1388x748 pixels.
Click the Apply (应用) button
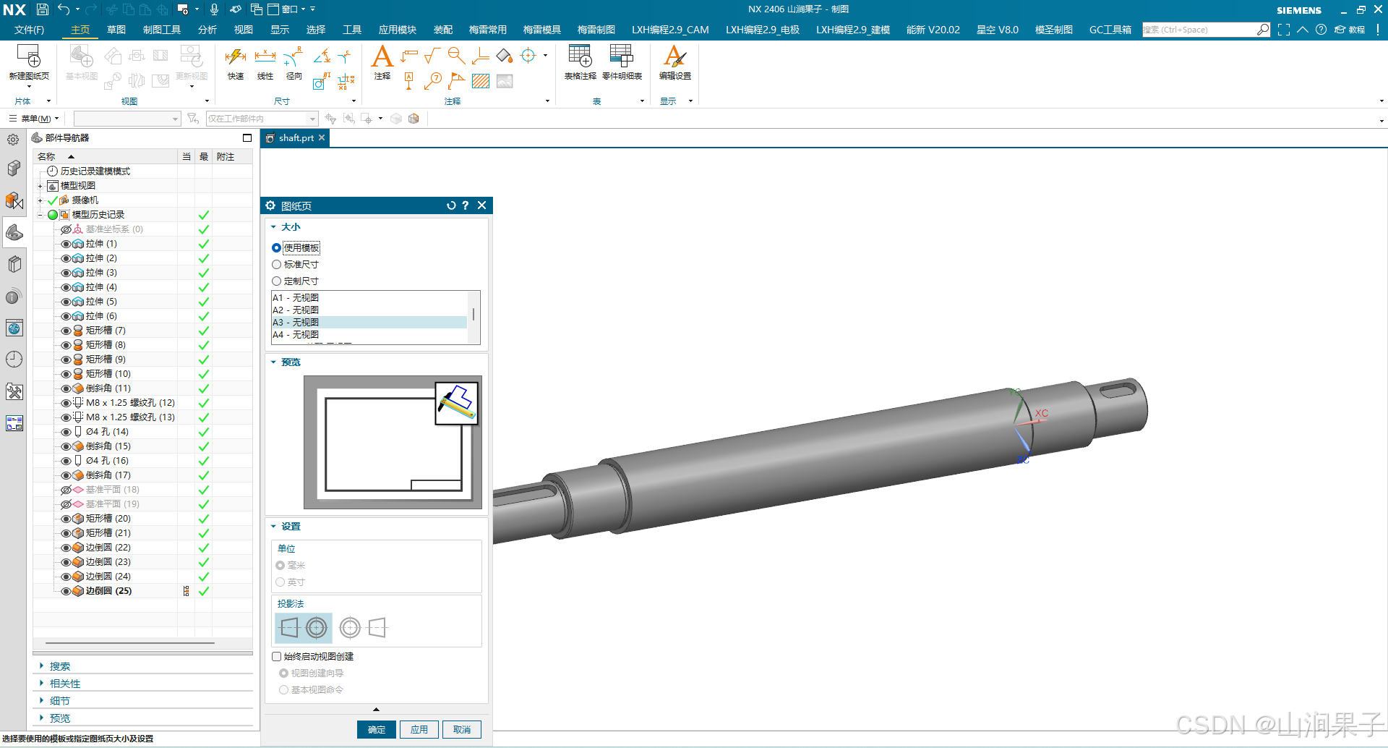(x=419, y=730)
